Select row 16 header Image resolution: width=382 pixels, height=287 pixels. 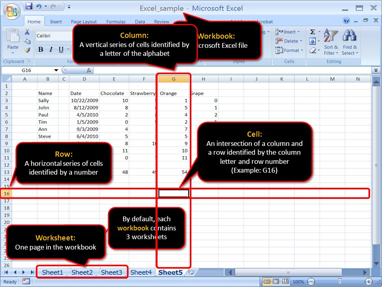(x=6, y=194)
